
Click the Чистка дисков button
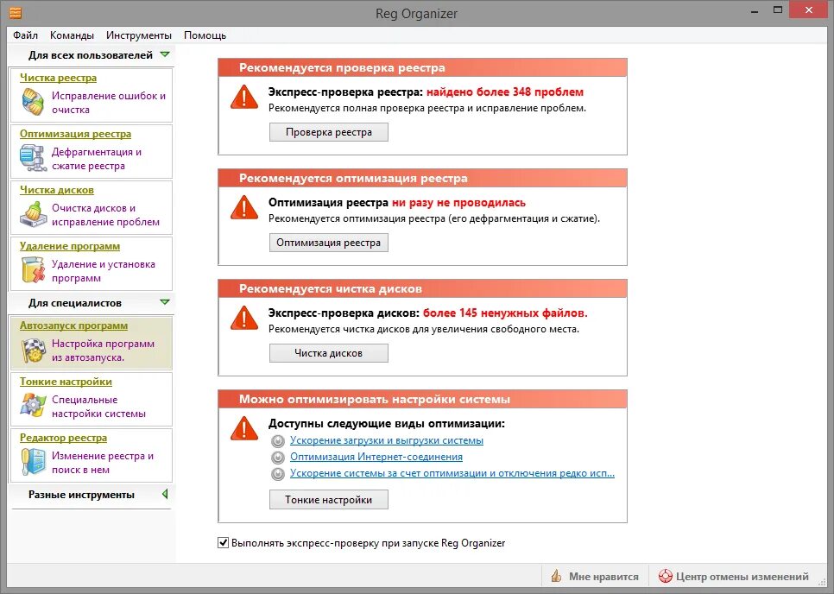tap(329, 353)
